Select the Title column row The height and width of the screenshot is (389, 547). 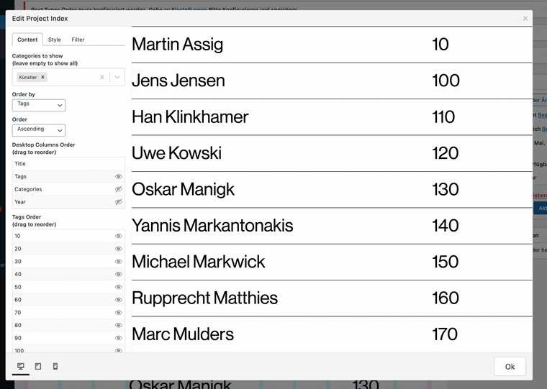click(x=65, y=164)
